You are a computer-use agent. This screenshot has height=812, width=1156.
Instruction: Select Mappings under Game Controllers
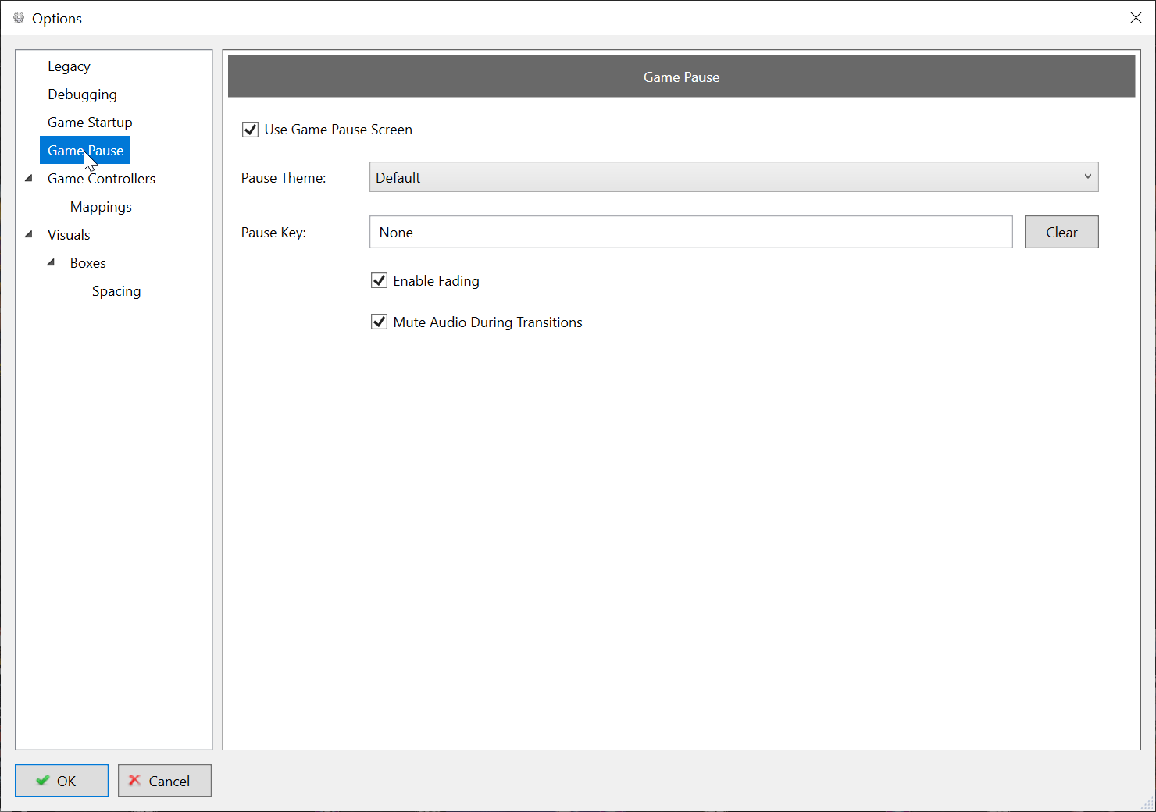tap(101, 207)
